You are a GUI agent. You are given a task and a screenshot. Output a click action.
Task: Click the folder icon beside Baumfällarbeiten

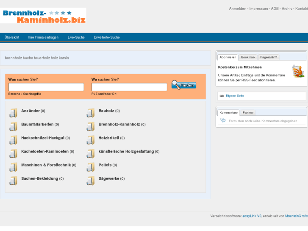13,126
